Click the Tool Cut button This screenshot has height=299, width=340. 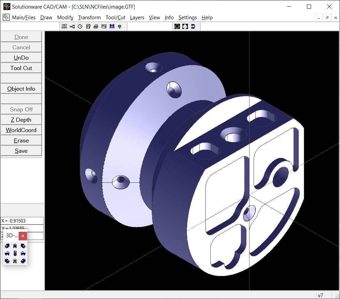[x=21, y=68]
